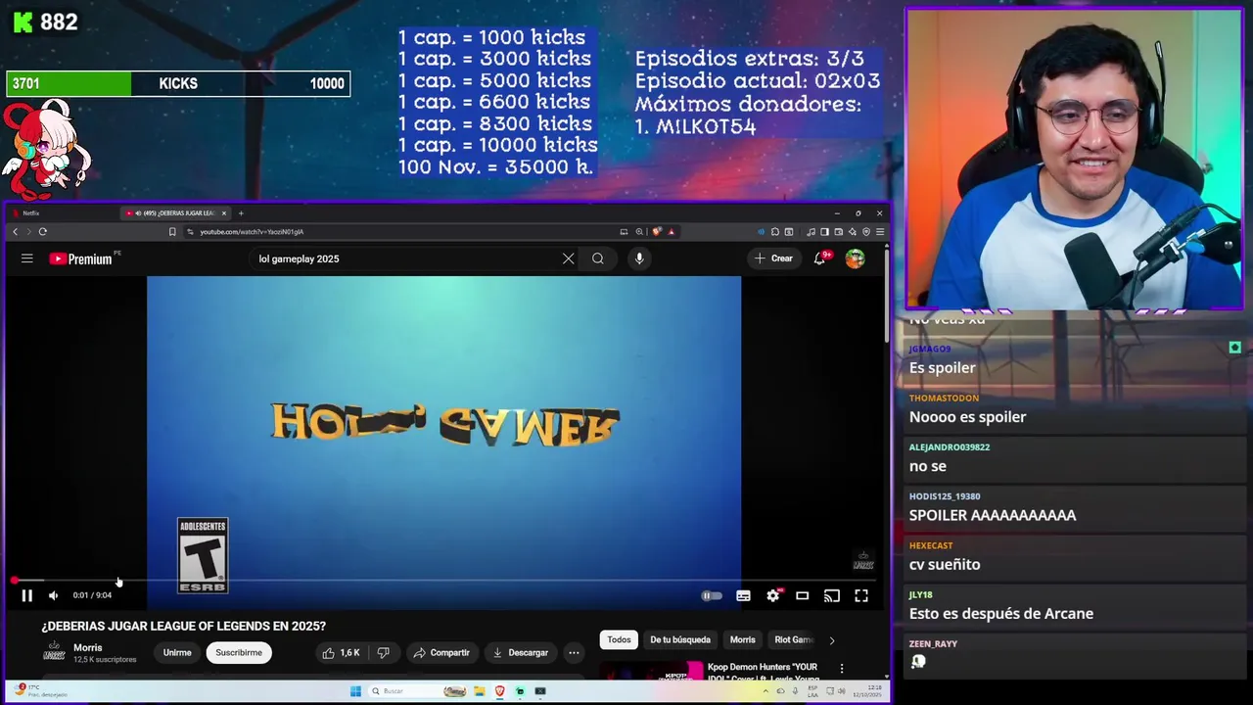Select the Todos filter chip
Viewport: 1253px width, 705px height.
[620, 640]
